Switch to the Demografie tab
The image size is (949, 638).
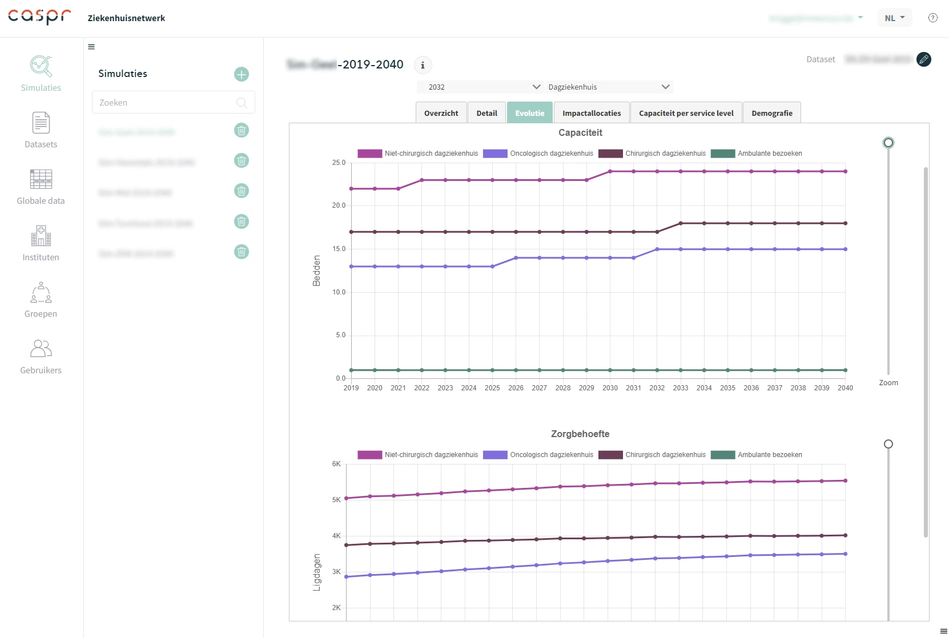(771, 113)
